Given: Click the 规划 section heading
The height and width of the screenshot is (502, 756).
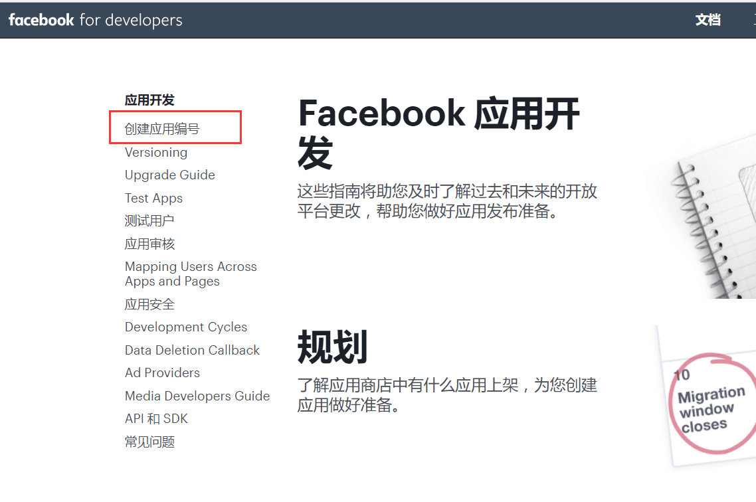Looking at the screenshot, I should 332,347.
